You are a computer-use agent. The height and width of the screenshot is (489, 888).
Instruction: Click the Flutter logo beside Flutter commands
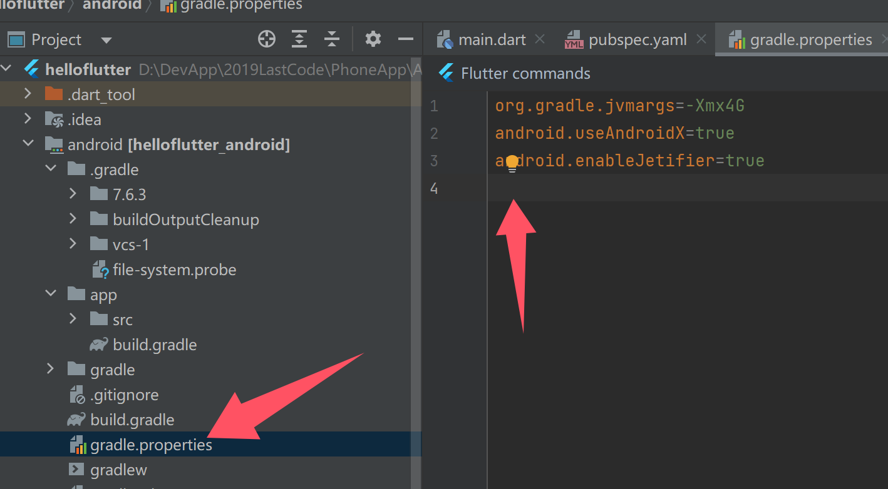(446, 73)
